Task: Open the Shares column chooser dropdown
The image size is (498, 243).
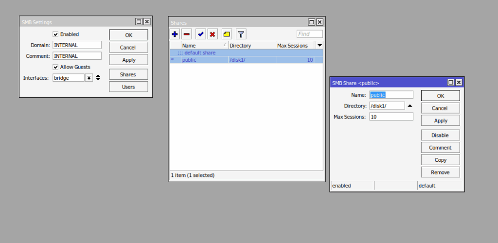Action: click(x=320, y=45)
